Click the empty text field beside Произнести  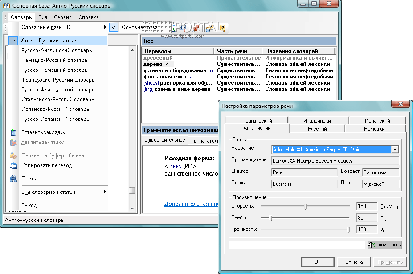point(297,245)
